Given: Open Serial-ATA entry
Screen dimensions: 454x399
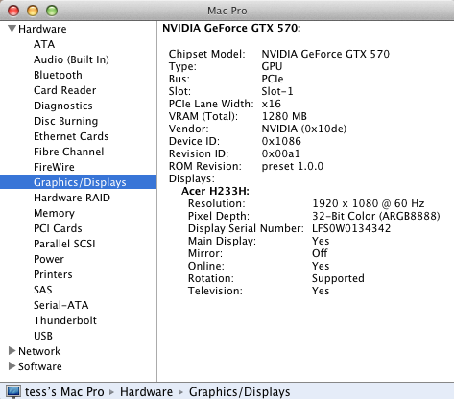Looking at the screenshot, I should 61,305.
